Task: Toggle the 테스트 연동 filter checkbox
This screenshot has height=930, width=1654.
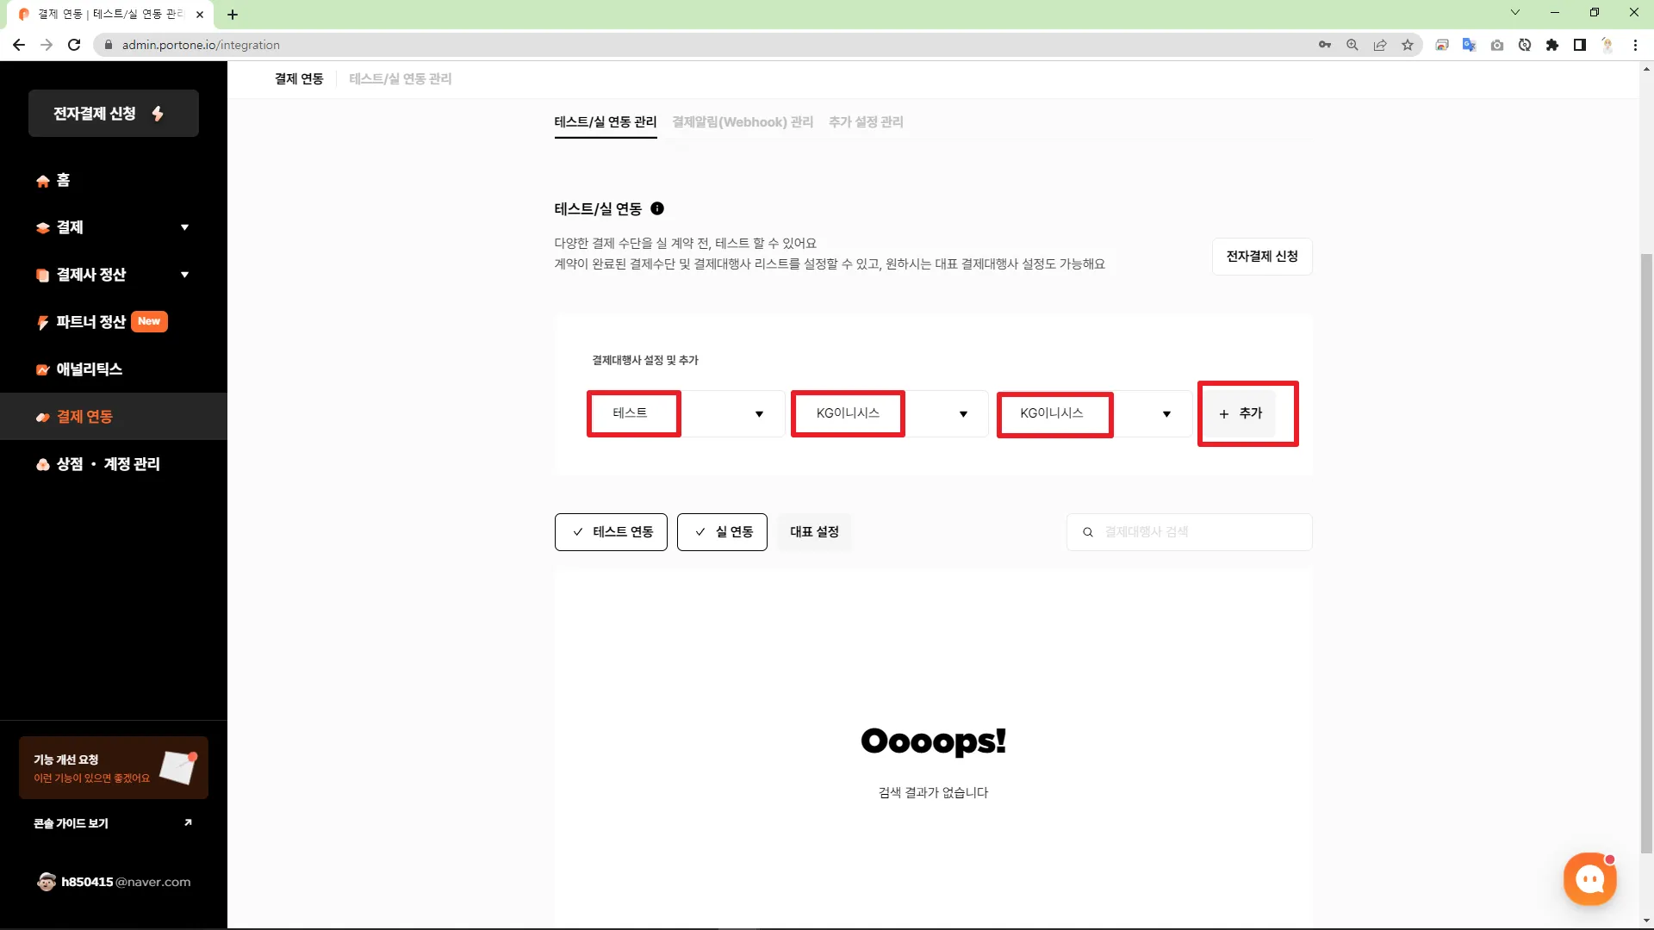Action: (x=611, y=532)
